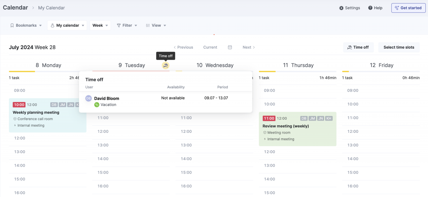Click the Select time slots button

(399, 47)
